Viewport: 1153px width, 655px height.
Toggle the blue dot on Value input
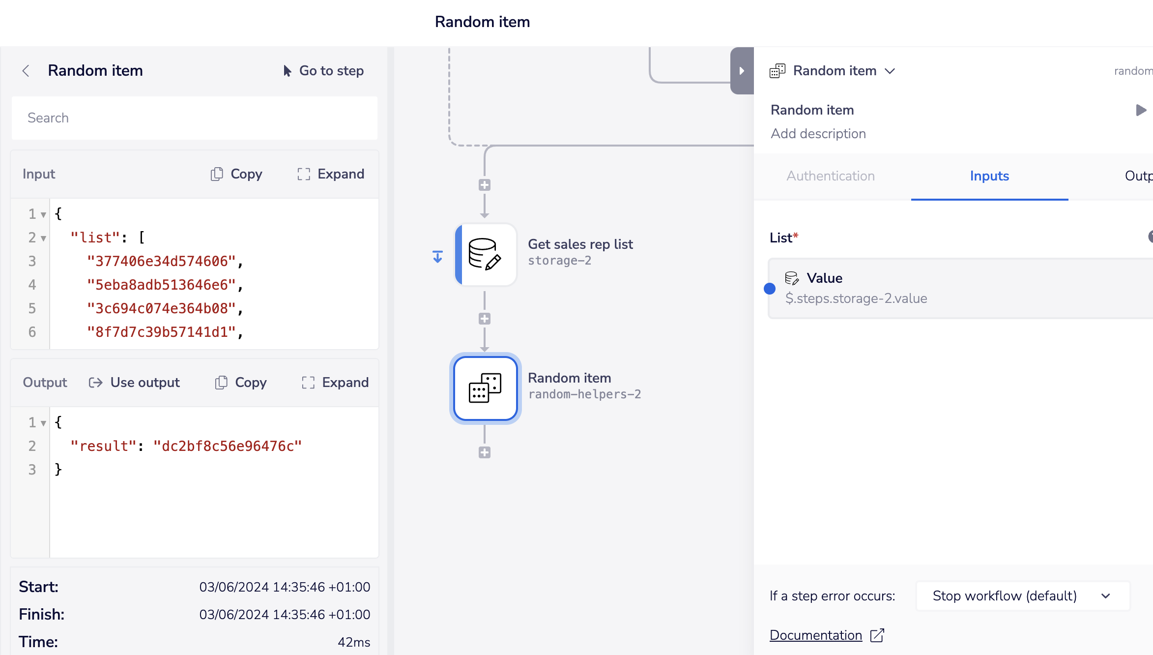point(770,289)
